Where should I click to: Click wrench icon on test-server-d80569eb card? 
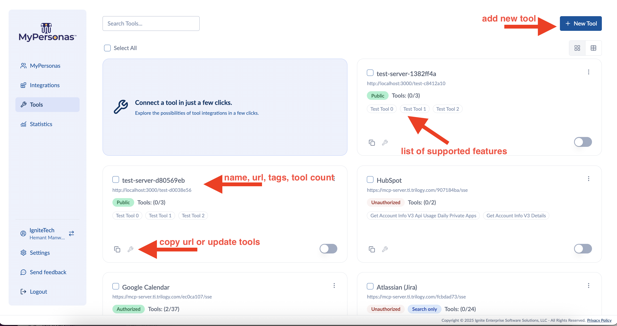point(130,249)
